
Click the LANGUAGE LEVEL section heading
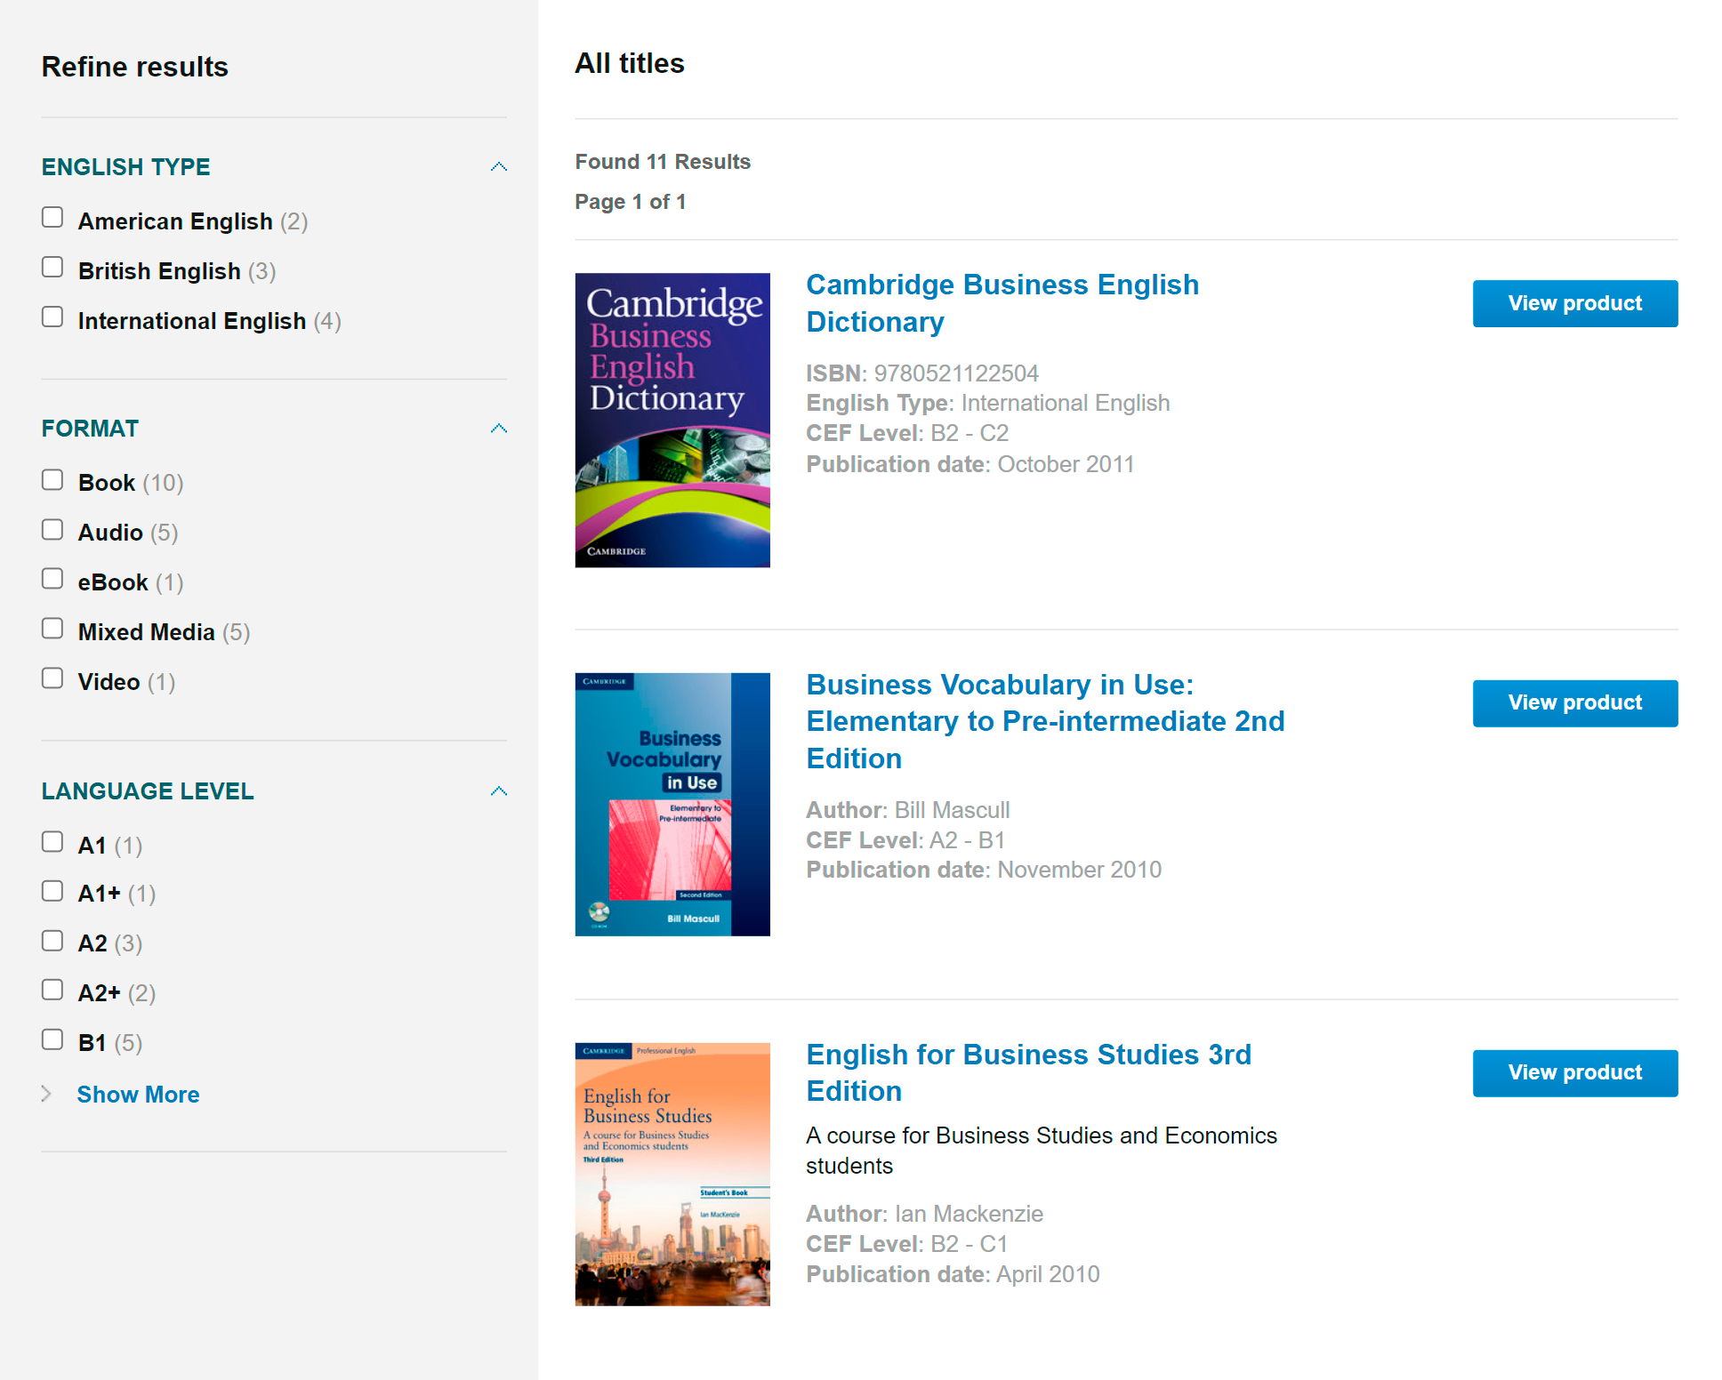click(148, 791)
